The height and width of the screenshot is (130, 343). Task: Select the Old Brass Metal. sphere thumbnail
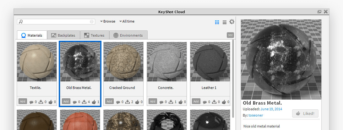click(80, 62)
